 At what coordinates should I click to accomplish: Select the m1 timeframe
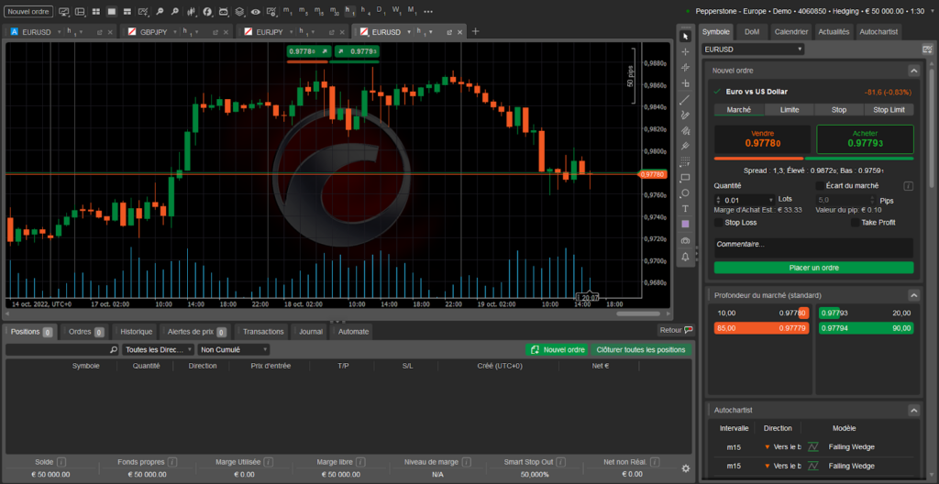pos(288,11)
